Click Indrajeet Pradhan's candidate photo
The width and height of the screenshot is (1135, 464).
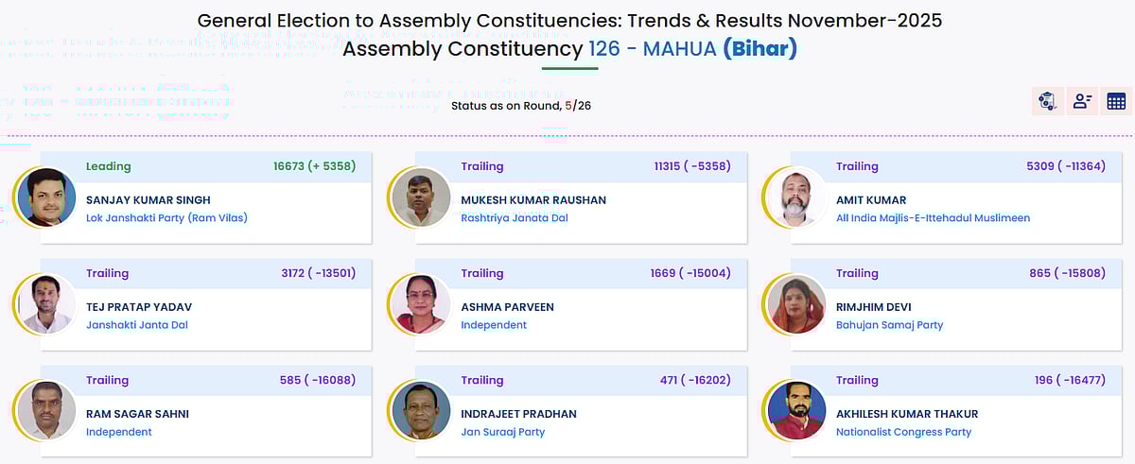point(421,411)
